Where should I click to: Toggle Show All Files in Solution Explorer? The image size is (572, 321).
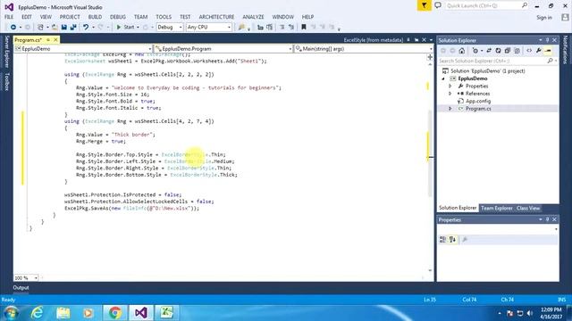click(x=517, y=51)
